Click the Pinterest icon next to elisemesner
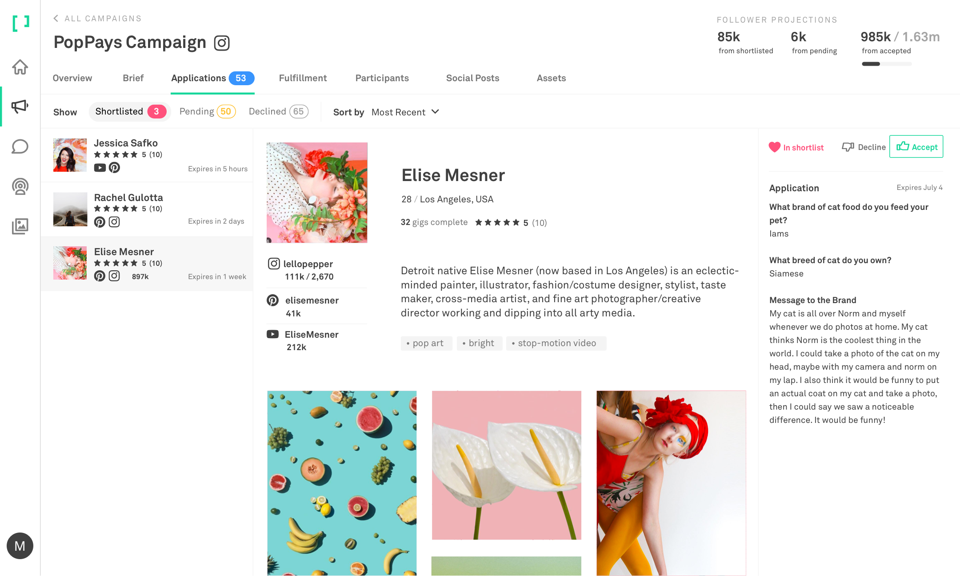The width and height of the screenshot is (960, 576). point(273,300)
